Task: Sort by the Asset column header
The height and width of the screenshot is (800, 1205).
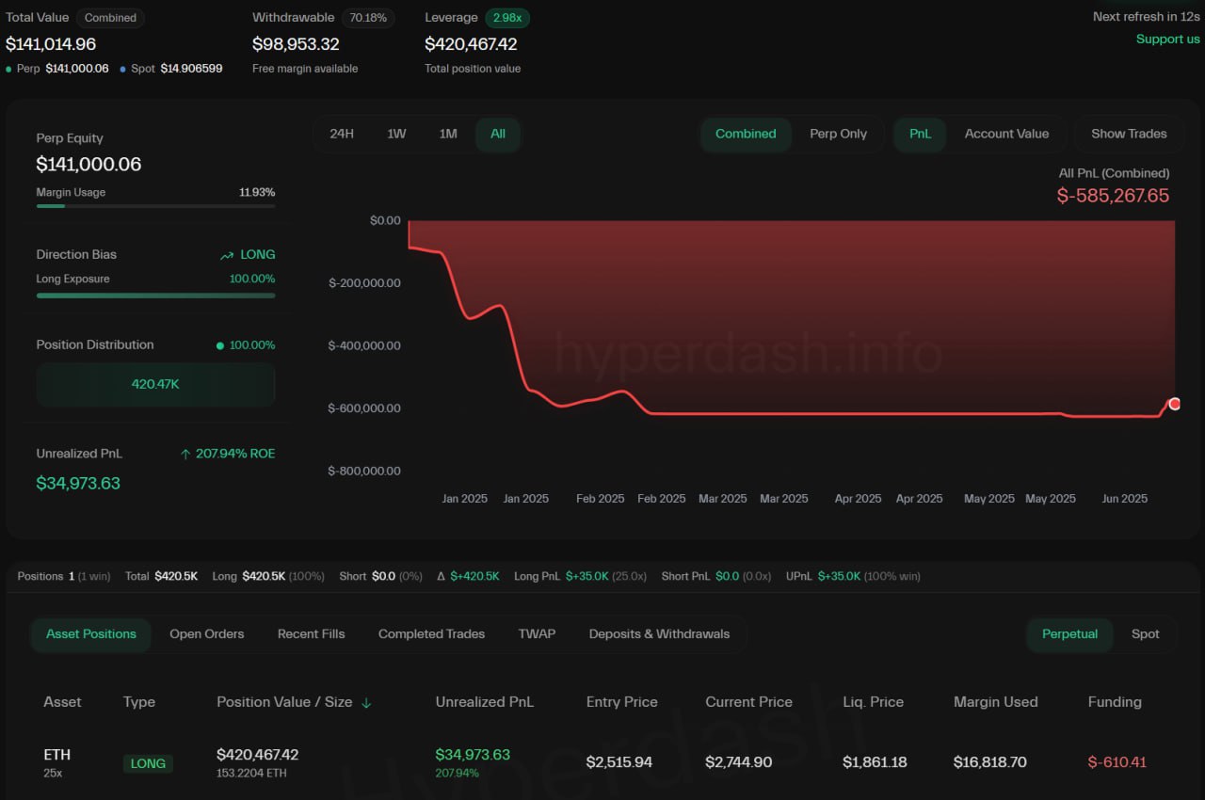Action: point(62,702)
